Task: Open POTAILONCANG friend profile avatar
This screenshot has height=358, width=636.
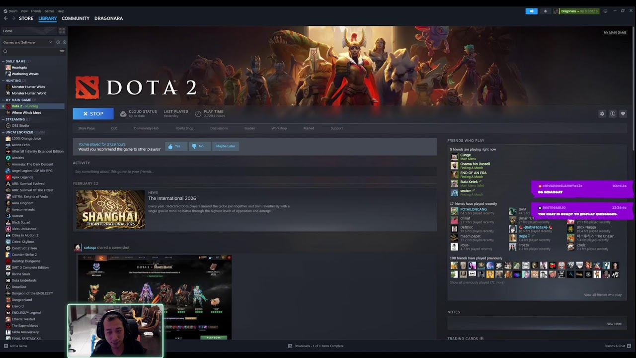Action: click(x=454, y=211)
